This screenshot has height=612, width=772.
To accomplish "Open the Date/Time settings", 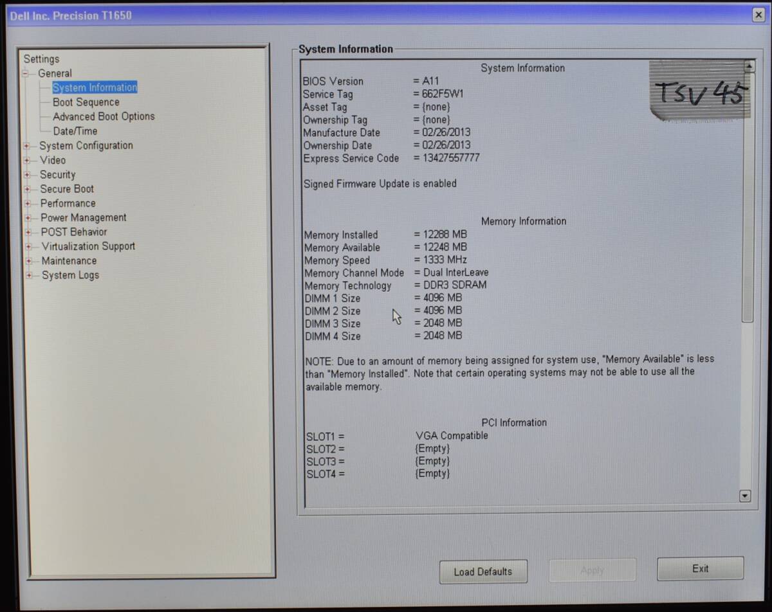I will coord(75,131).
